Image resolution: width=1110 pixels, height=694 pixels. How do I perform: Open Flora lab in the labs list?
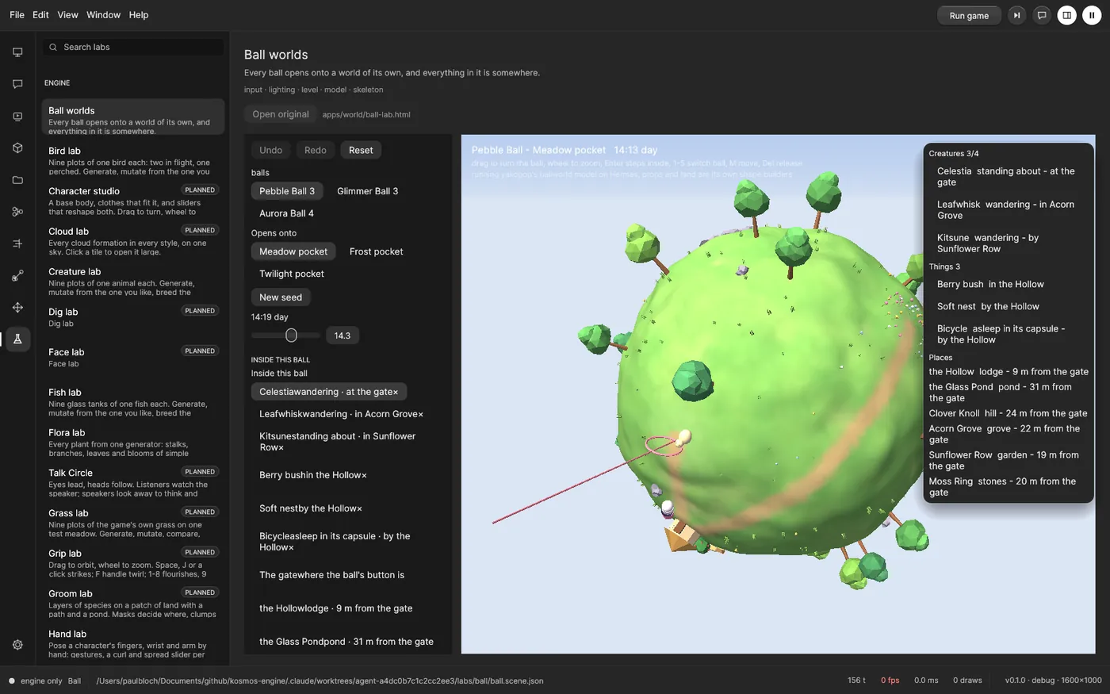[133, 443]
